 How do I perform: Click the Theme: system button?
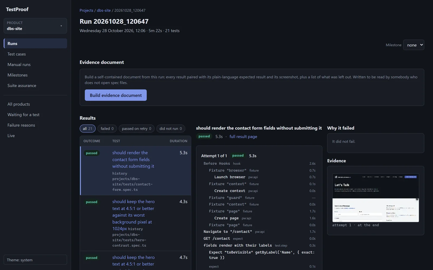[x=35, y=260]
